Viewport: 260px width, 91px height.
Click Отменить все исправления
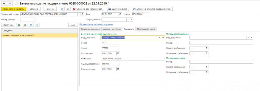(88, 9)
